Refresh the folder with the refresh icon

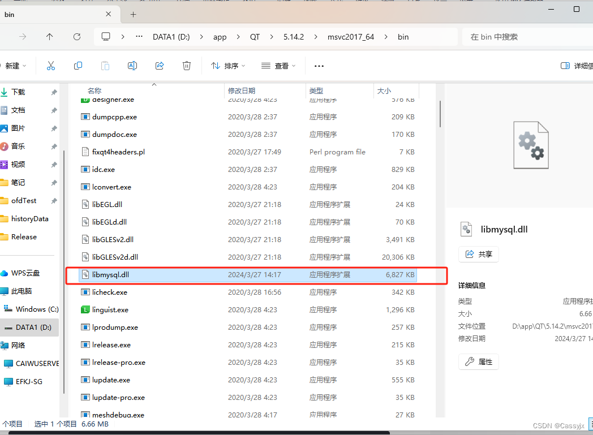pyautogui.click(x=78, y=37)
